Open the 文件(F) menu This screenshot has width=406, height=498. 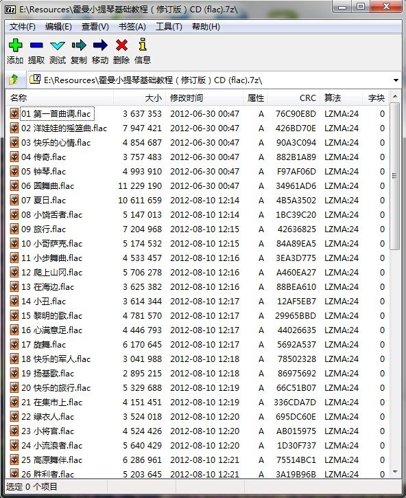(22, 27)
